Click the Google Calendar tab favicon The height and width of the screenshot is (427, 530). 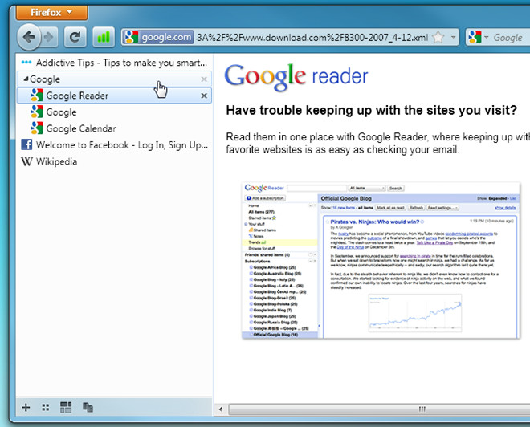[x=36, y=128]
